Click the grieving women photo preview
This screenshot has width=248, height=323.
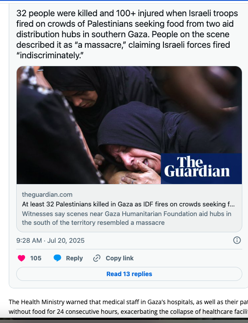(129, 125)
